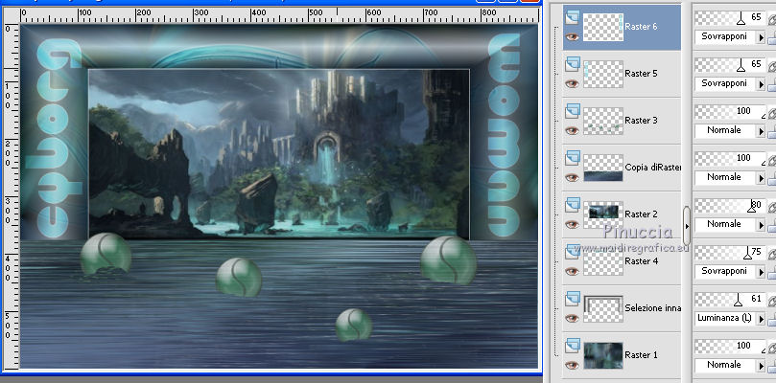Viewport: 776px width, 383px height.
Task: Select the Raster 5 layer thumbnail
Action: click(x=603, y=74)
